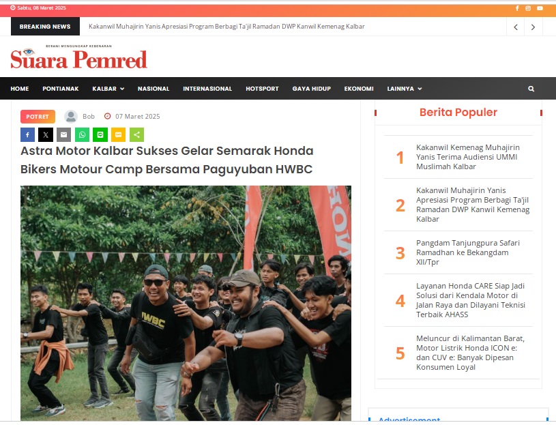Show next breaking news headline
This screenshot has height=425, width=556.
[533, 27]
